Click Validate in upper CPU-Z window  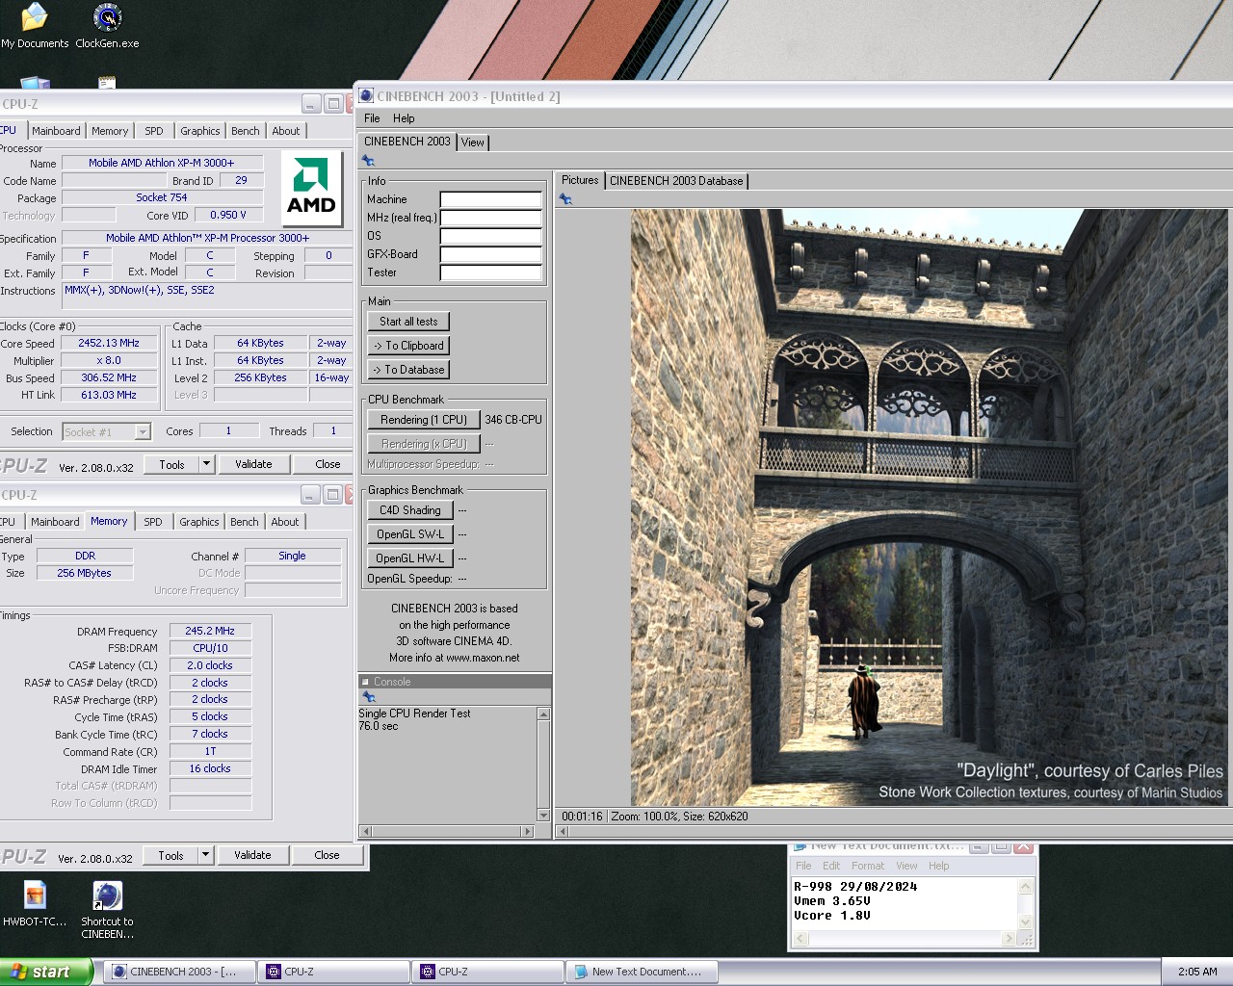click(253, 464)
